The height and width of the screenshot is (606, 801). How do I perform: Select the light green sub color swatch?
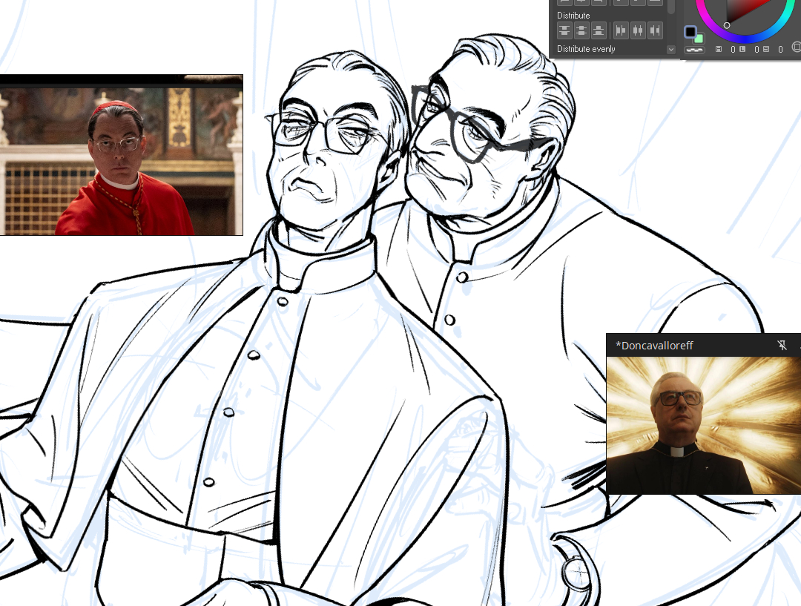click(x=699, y=38)
